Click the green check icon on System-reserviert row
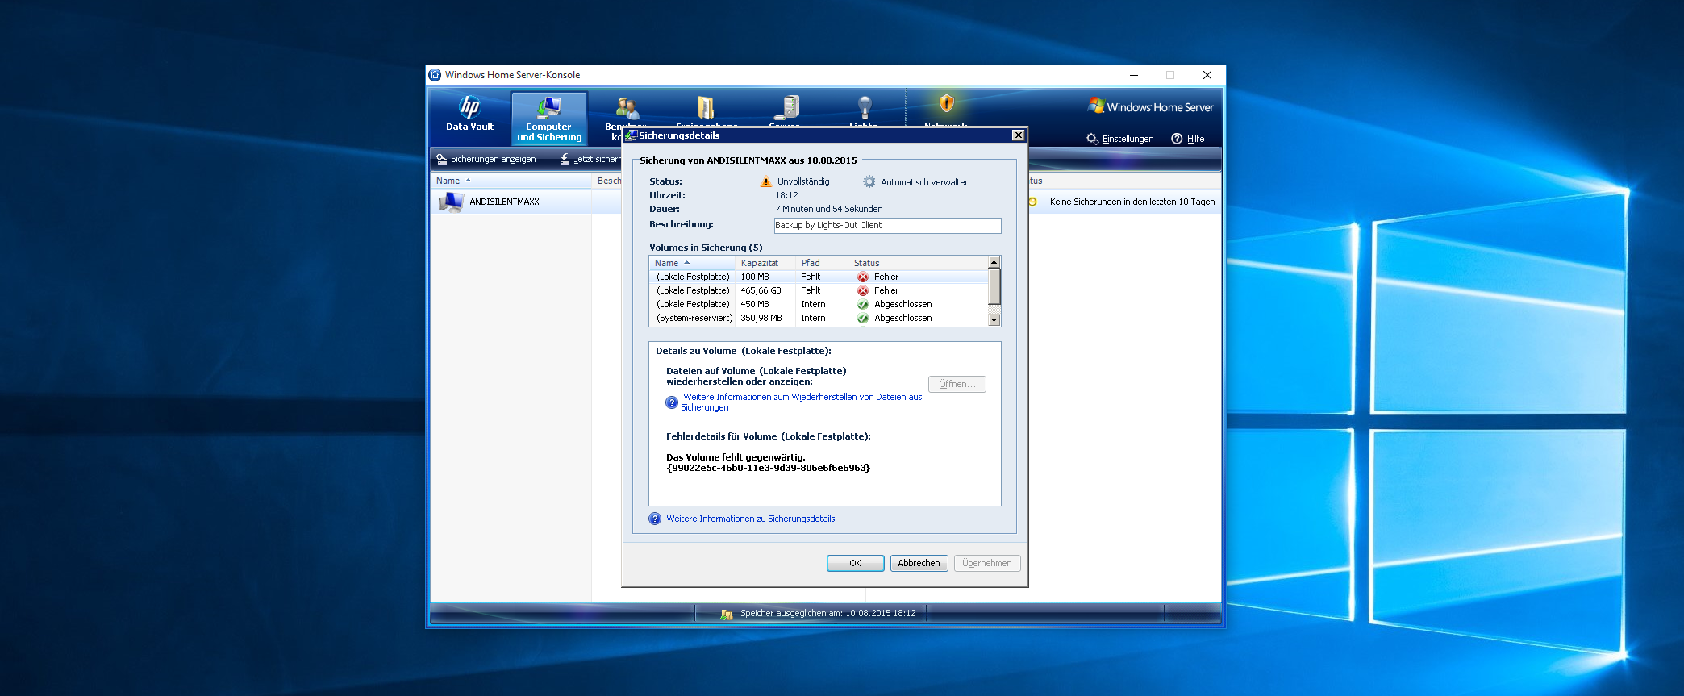This screenshot has height=696, width=1684. pyautogui.click(x=863, y=318)
